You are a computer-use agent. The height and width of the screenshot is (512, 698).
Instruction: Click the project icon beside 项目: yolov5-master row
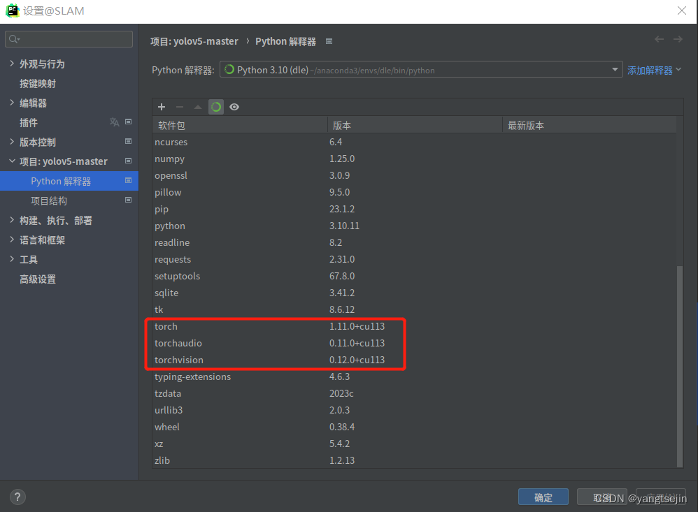click(x=128, y=161)
